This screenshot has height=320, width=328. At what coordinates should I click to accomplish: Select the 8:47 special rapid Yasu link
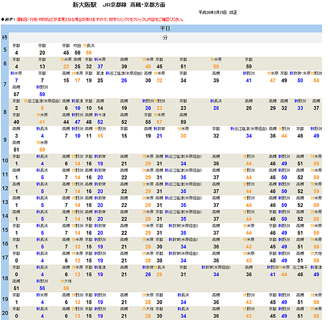[x=78, y=122]
